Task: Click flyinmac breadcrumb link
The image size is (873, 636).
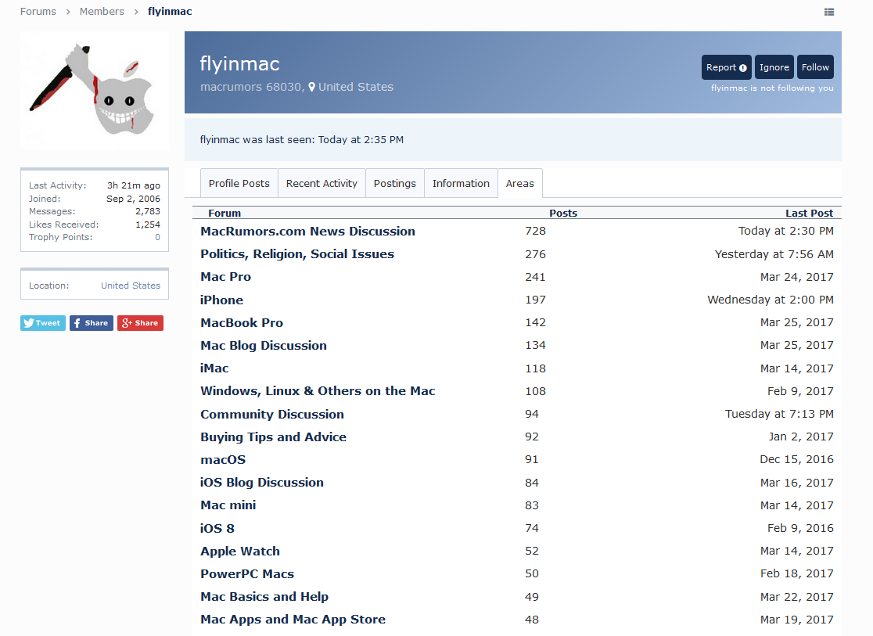Action: point(170,11)
